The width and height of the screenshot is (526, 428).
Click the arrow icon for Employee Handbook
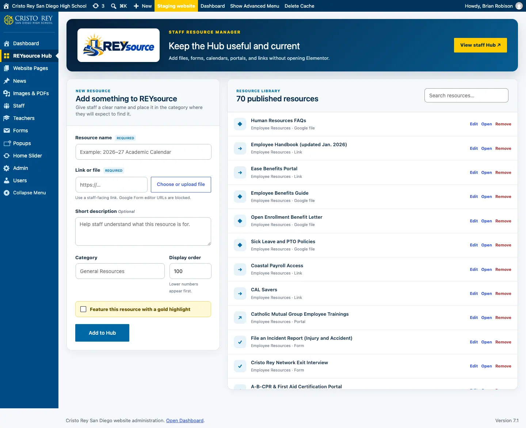pyautogui.click(x=240, y=148)
